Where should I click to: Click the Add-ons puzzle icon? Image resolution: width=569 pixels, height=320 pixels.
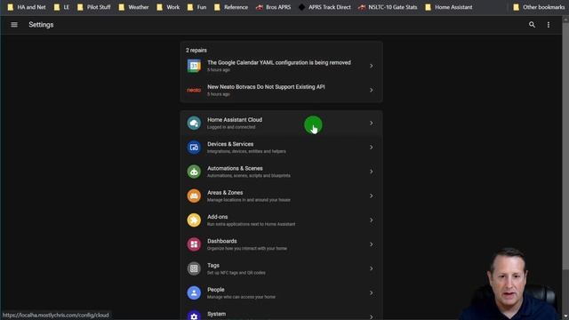[x=194, y=220]
